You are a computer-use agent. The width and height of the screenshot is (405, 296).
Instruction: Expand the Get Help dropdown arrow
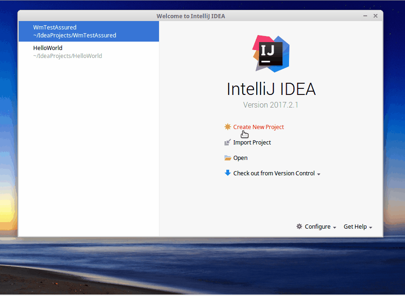pyautogui.click(x=371, y=228)
